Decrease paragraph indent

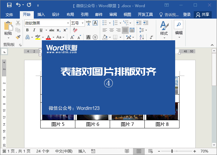(x=139, y=23)
